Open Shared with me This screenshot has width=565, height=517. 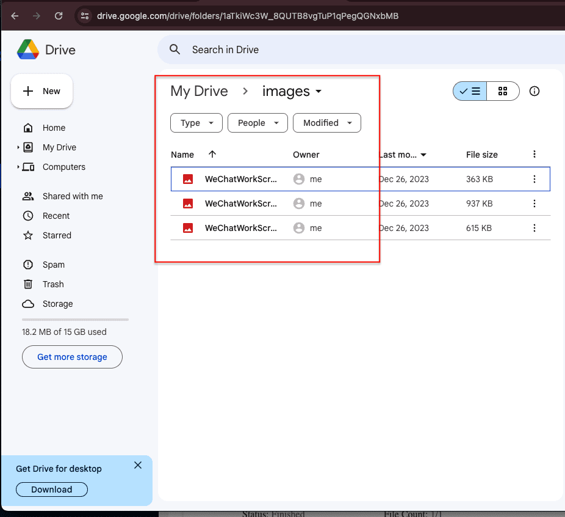click(x=73, y=196)
